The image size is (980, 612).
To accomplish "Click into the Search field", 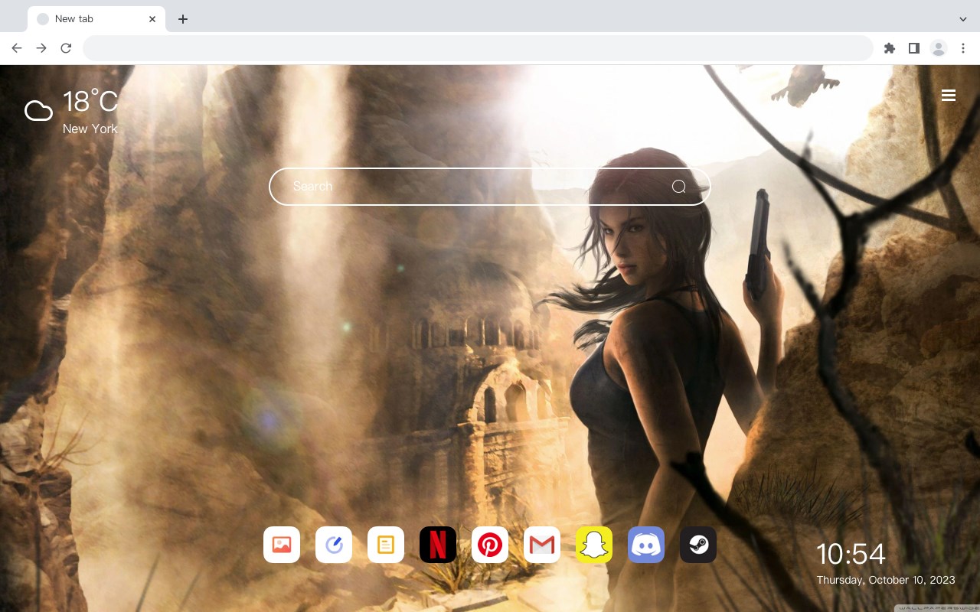I will tap(490, 187).
